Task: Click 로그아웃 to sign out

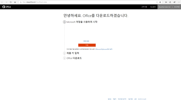Action: coord(177,7)
